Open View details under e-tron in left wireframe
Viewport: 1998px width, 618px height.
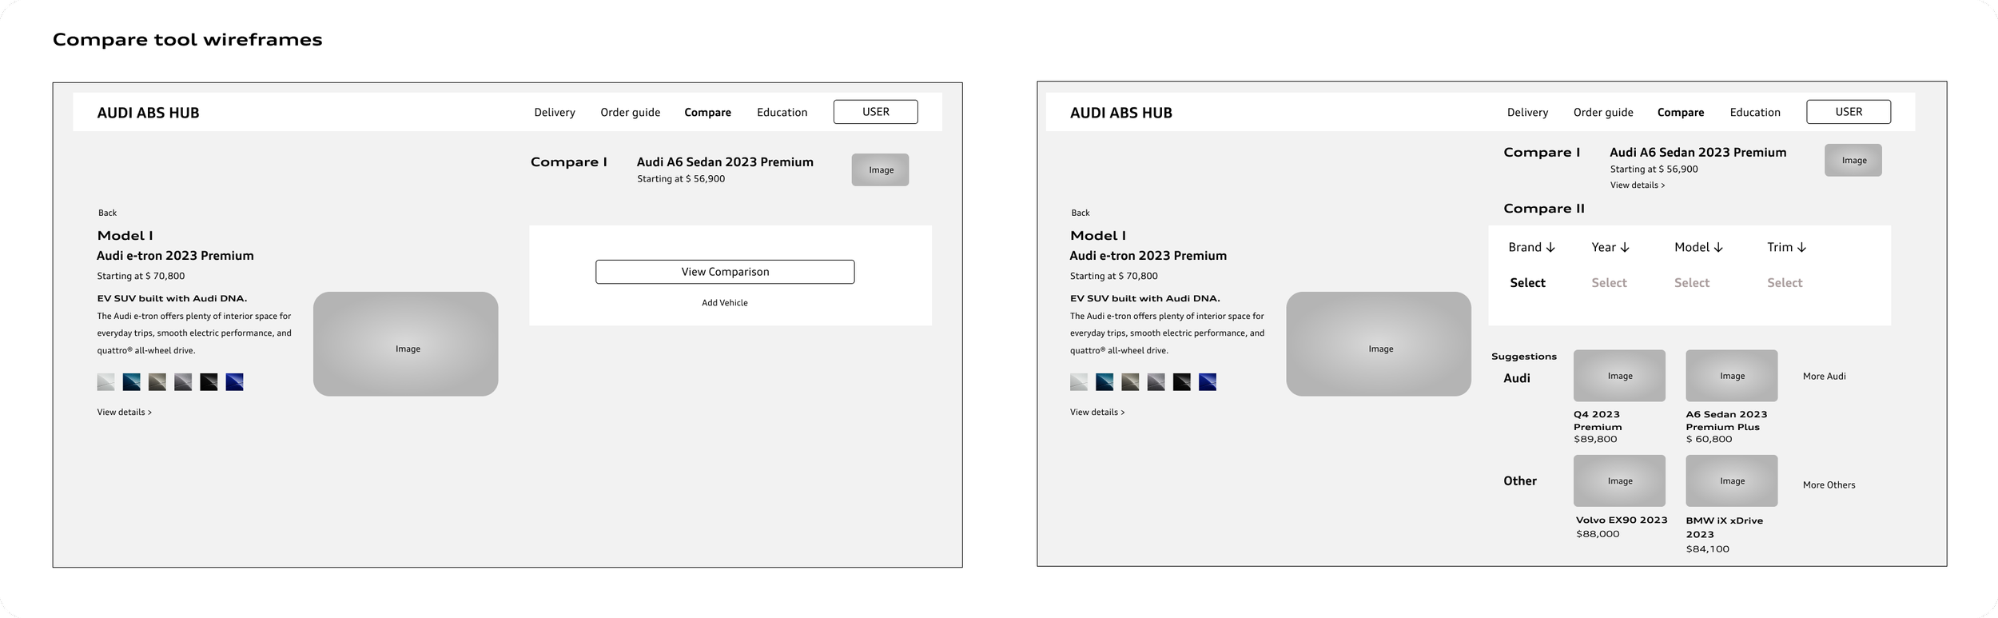[x=124, y=413]
